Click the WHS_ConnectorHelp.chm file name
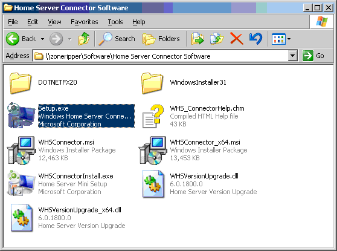The height and width of the screenshot is (251, 337). click(x=207, y=108)
